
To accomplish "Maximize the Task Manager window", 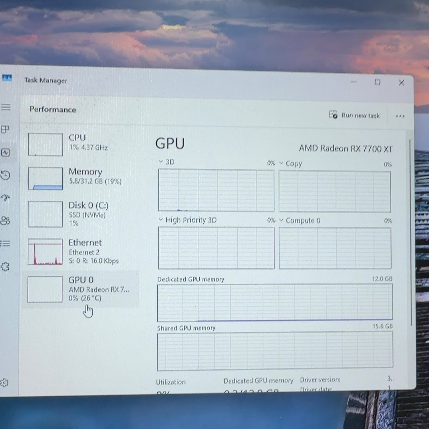I will (x=378, y=82).
